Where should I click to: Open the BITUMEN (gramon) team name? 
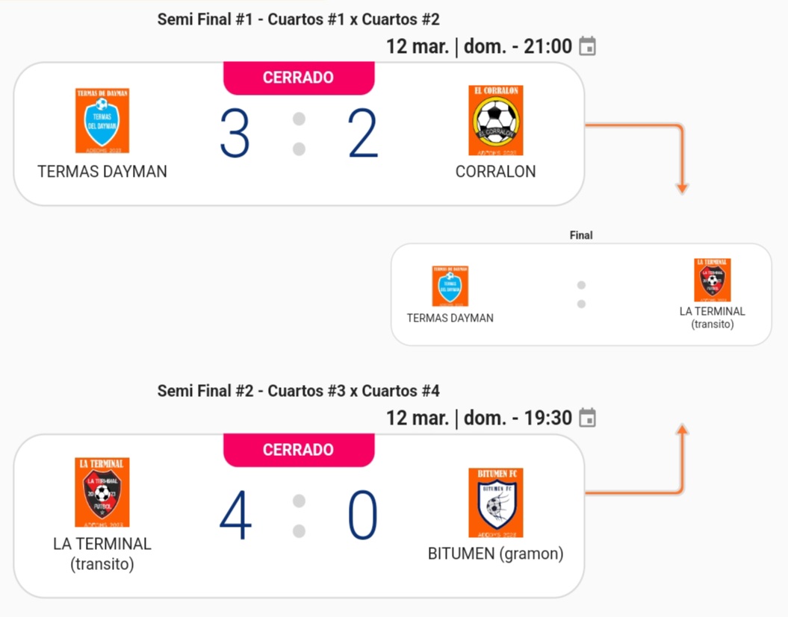(495, 554)
